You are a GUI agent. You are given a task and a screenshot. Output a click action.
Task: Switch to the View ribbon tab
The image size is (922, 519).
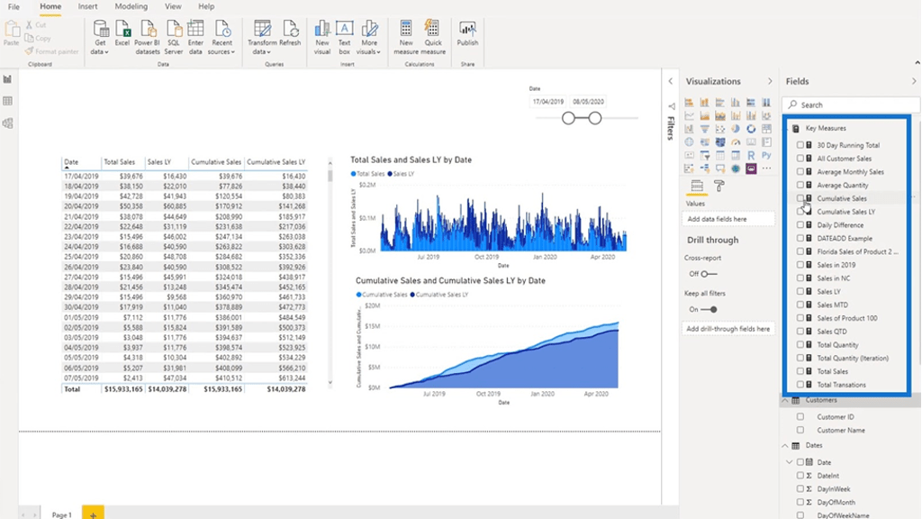[x=173, y=6]
